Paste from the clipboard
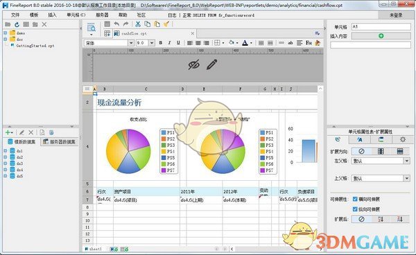This screenshot has height=255, width=416. (157, 24)
